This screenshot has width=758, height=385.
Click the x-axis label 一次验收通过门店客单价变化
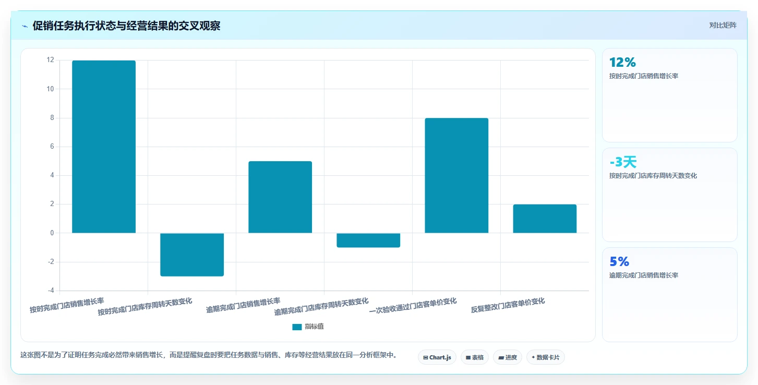tap(413, 306)
